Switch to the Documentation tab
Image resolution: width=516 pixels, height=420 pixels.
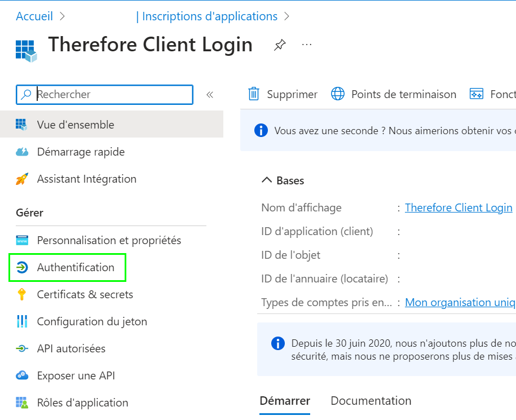click(x=371, y=400)
